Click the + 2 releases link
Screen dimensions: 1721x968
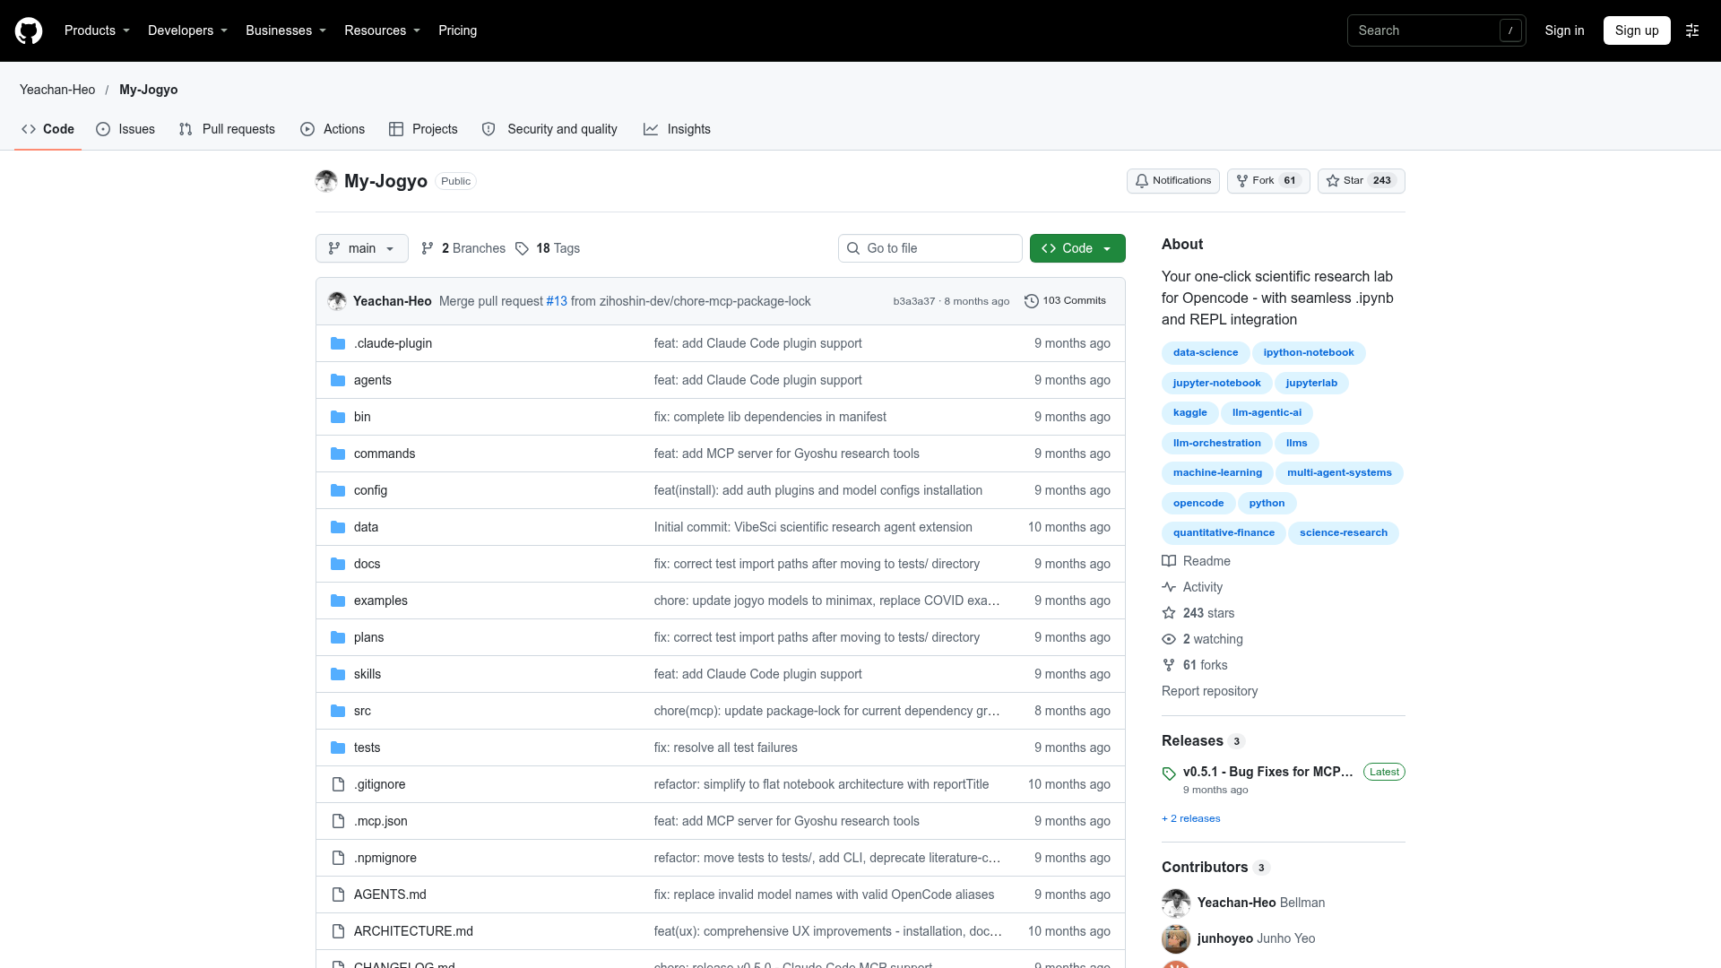click(x=1191, y=818)
